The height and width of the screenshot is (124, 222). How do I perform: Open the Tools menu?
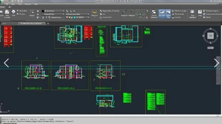pyautogui.click(x=19, y=4)
